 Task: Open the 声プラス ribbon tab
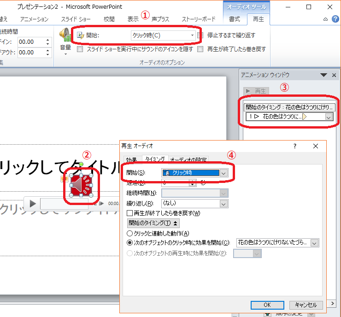tap(160, 19)
